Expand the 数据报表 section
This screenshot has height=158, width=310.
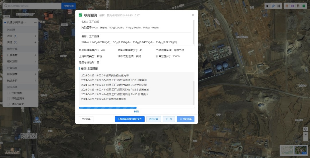[x=20, y=74]
